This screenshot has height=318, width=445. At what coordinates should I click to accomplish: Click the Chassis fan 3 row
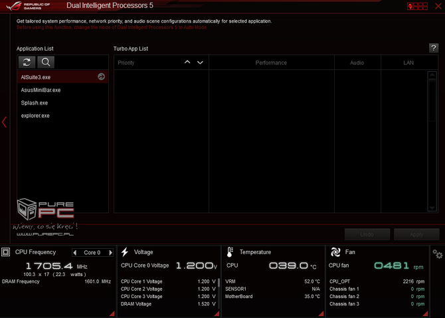(377, 304)
